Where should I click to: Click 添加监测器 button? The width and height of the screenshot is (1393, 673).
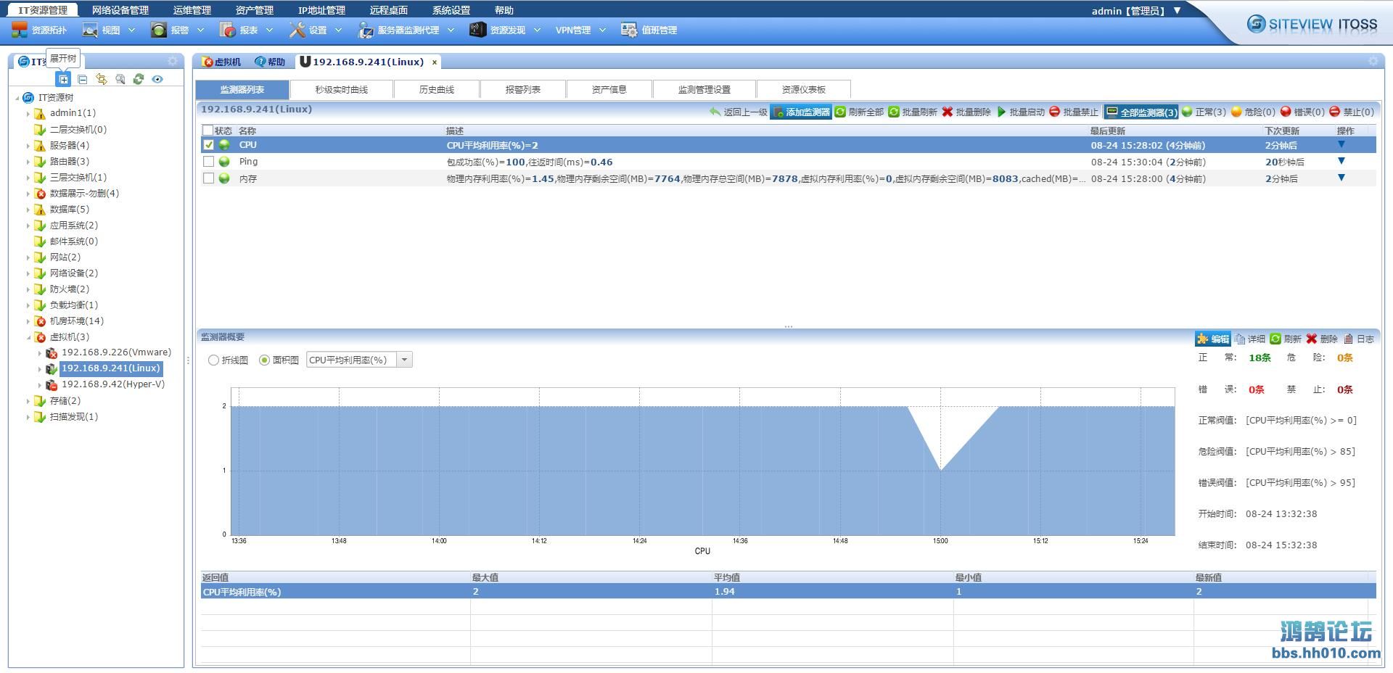click(801, 112)
